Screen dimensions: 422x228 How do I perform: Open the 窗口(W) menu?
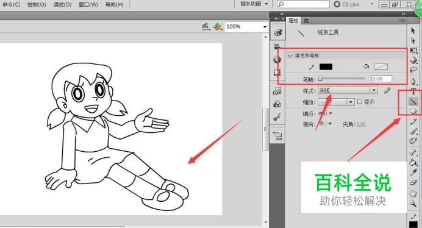click(x=88, y=5)
